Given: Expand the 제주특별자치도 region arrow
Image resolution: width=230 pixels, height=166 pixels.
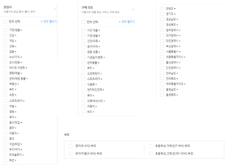Looking at the screenshot, I should (x=185, y=84).
